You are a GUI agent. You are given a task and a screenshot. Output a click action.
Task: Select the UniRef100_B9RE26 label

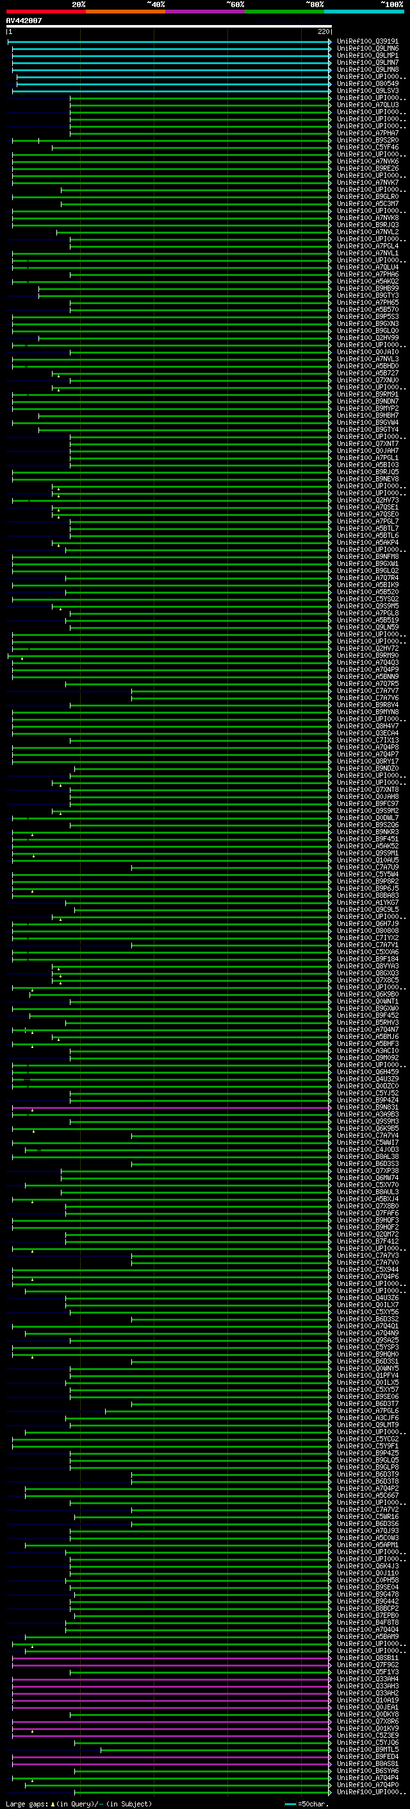(367, 169)
